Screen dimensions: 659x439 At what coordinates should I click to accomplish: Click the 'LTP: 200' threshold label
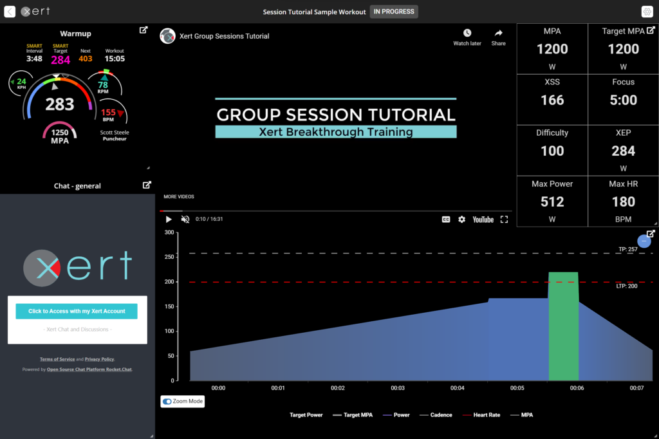(x=627, y=286)
